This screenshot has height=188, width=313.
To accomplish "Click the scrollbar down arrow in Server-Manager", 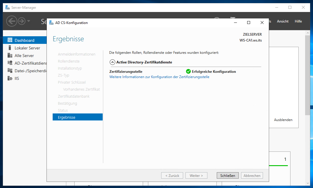I will point(307,183).
